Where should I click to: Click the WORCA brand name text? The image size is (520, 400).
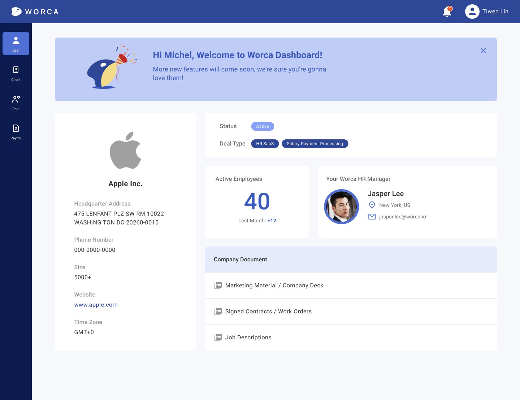pos(42,12)
